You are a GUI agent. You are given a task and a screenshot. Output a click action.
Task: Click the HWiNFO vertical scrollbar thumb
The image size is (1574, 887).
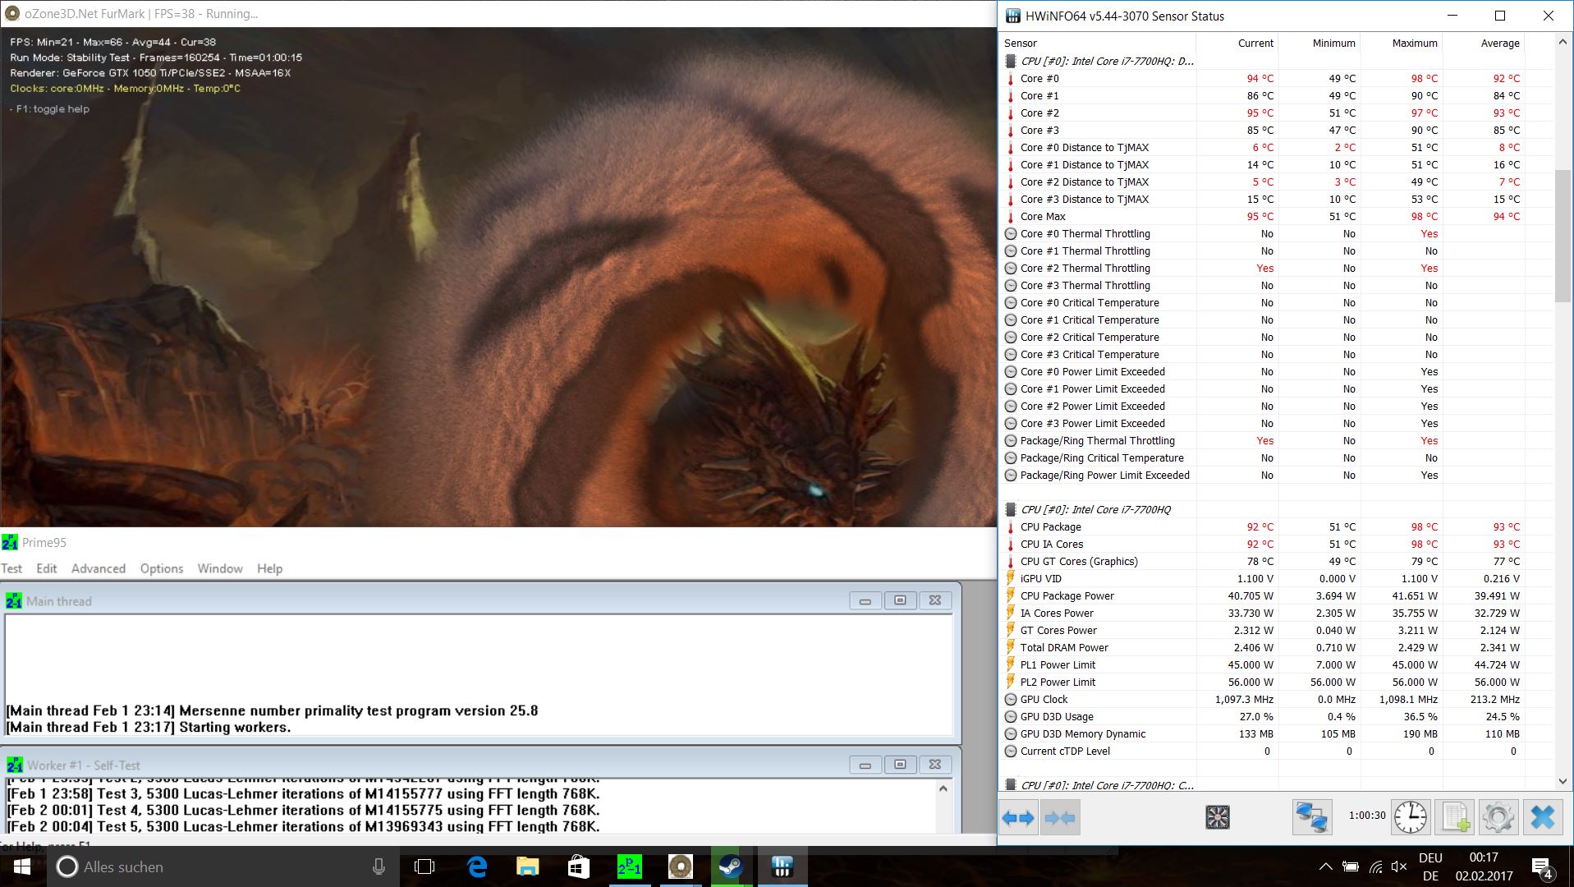pos(1563,236)
